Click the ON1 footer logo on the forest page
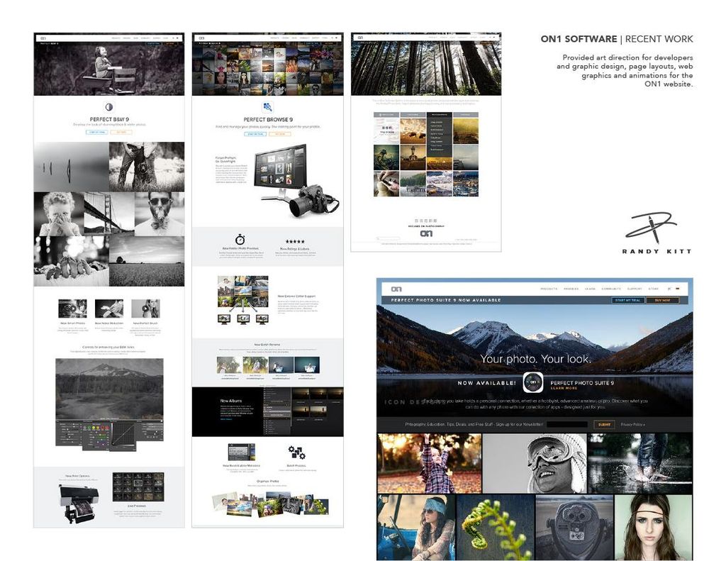 pyautogui.click(x=426, y=233)
